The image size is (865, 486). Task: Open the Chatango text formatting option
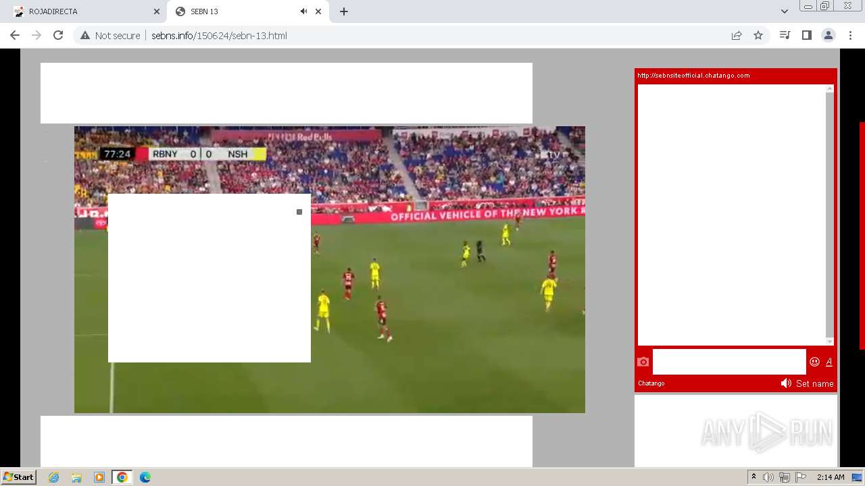click(829, 362)
